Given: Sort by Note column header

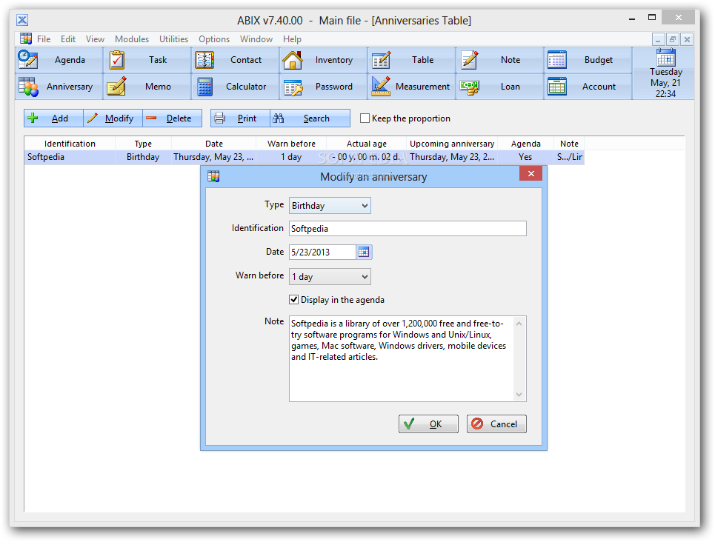Looking at the screenshot, I should click(x=569, y=144).
